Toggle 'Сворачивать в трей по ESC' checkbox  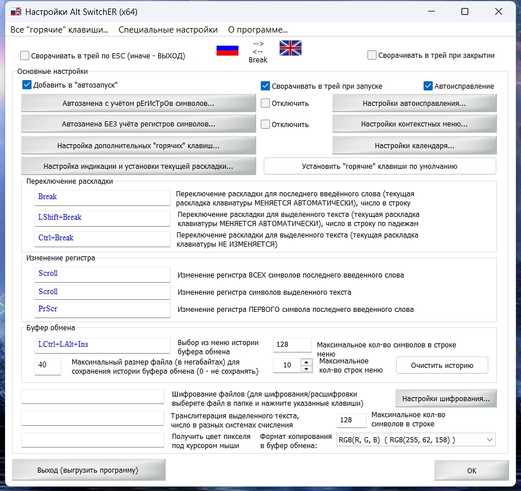pos(25,56)
